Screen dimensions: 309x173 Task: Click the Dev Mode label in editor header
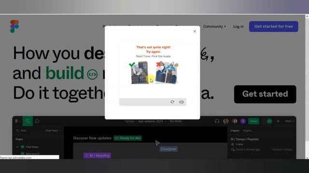(x=175, y=121)
